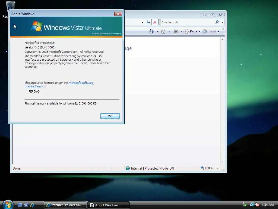Click the Internet Explorer scroll down arrow

coord(222,162)
